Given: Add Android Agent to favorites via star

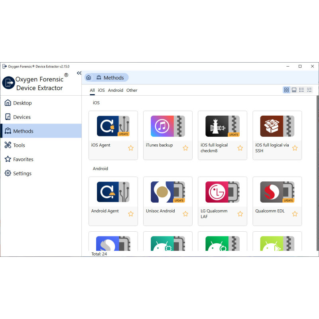Looking at the screenshot, I should pyautogui.click(x=131, y=214).
